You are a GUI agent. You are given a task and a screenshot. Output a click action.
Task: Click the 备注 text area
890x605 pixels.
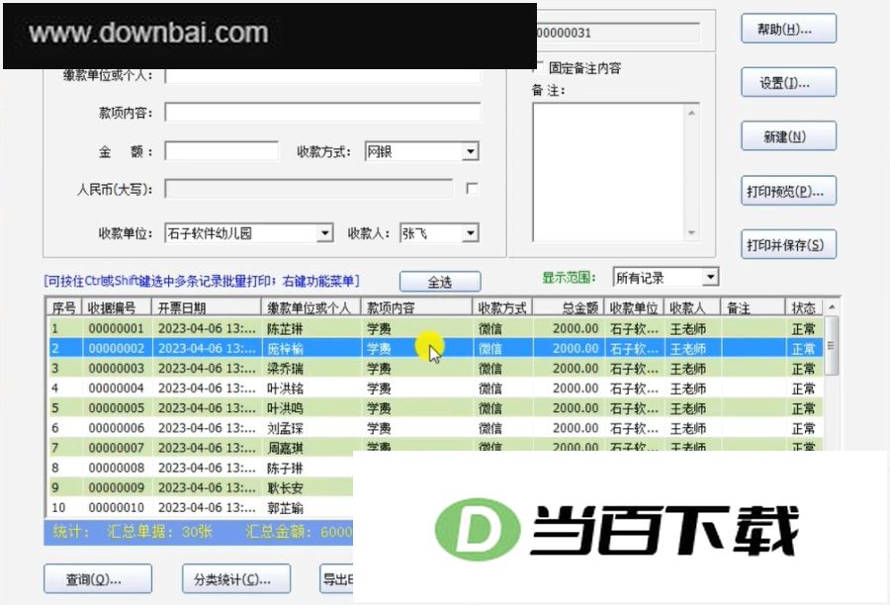click(609, 172)
